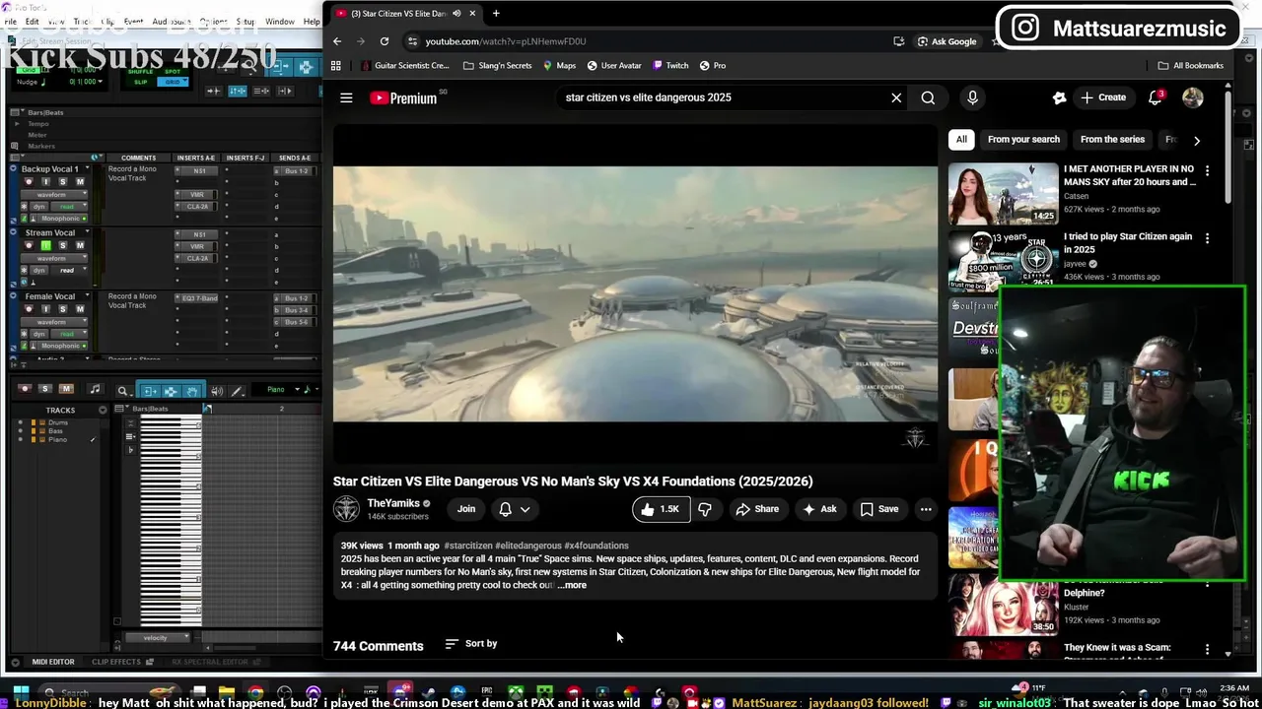Open the Piano track selector in MIDI editor
The image size is (1262, 709).
[281, 390]
